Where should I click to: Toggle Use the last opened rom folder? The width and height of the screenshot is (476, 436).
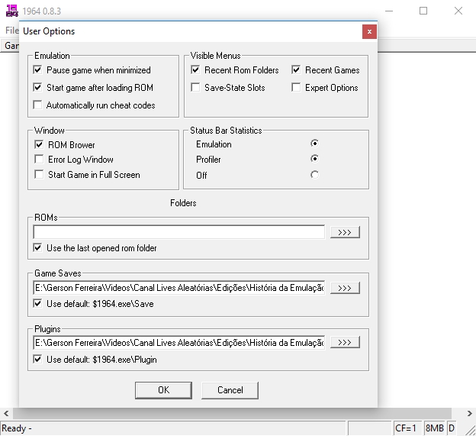[x=37, y=247]
